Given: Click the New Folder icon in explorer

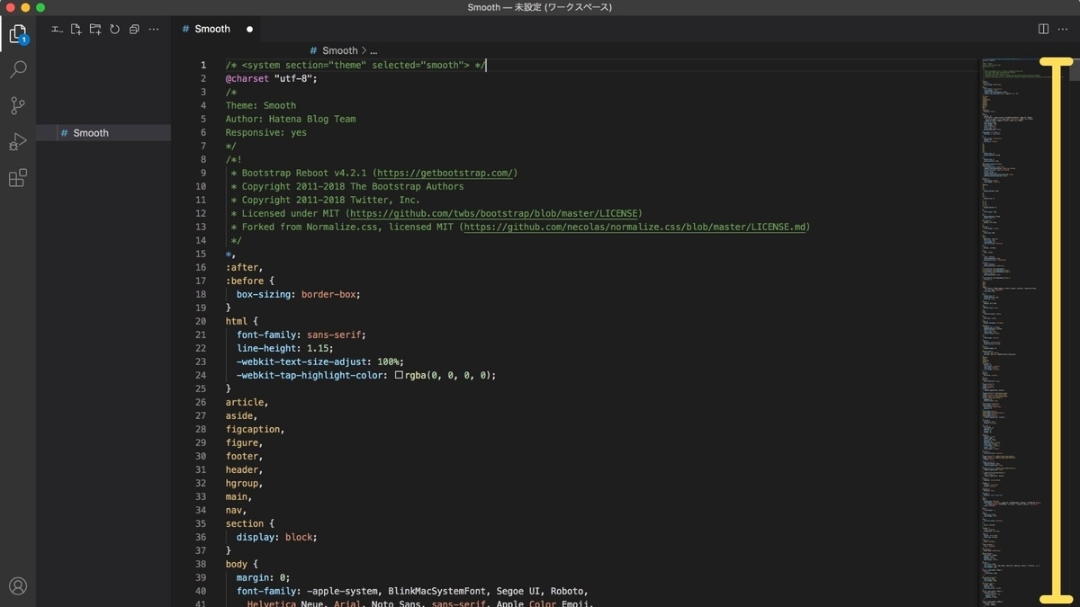Looking at the screenshot, I should (x=95, y=29).
